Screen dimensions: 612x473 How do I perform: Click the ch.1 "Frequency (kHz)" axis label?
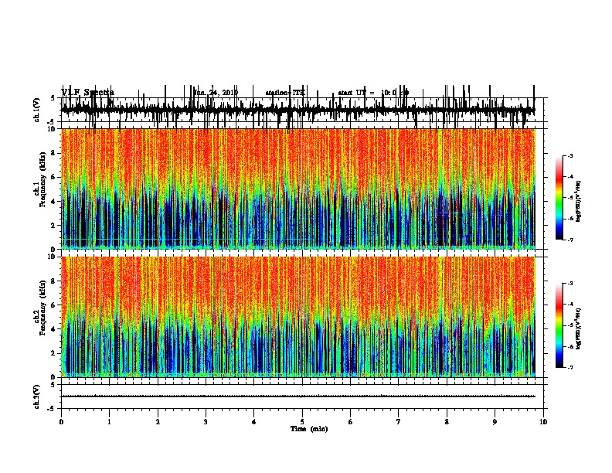pyautogui.click(x=42, y=179)
